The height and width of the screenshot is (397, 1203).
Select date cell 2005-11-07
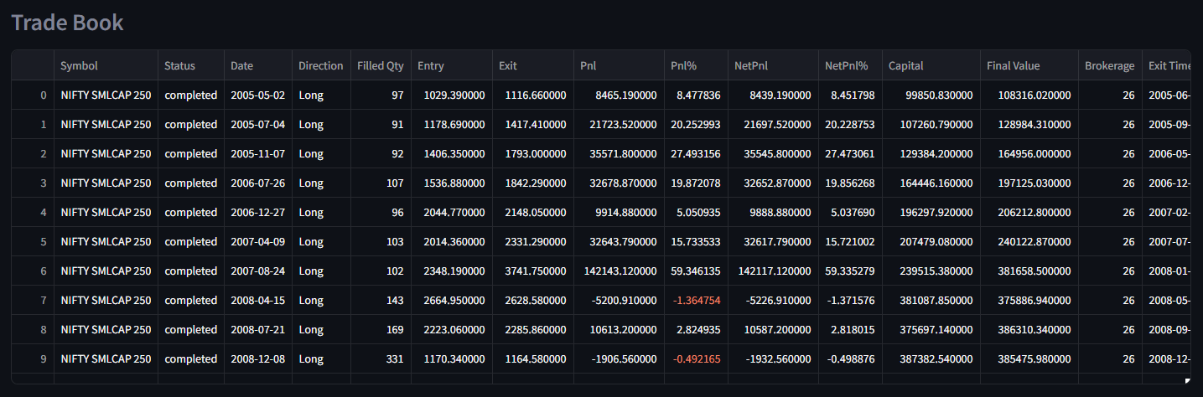point(258,154)
